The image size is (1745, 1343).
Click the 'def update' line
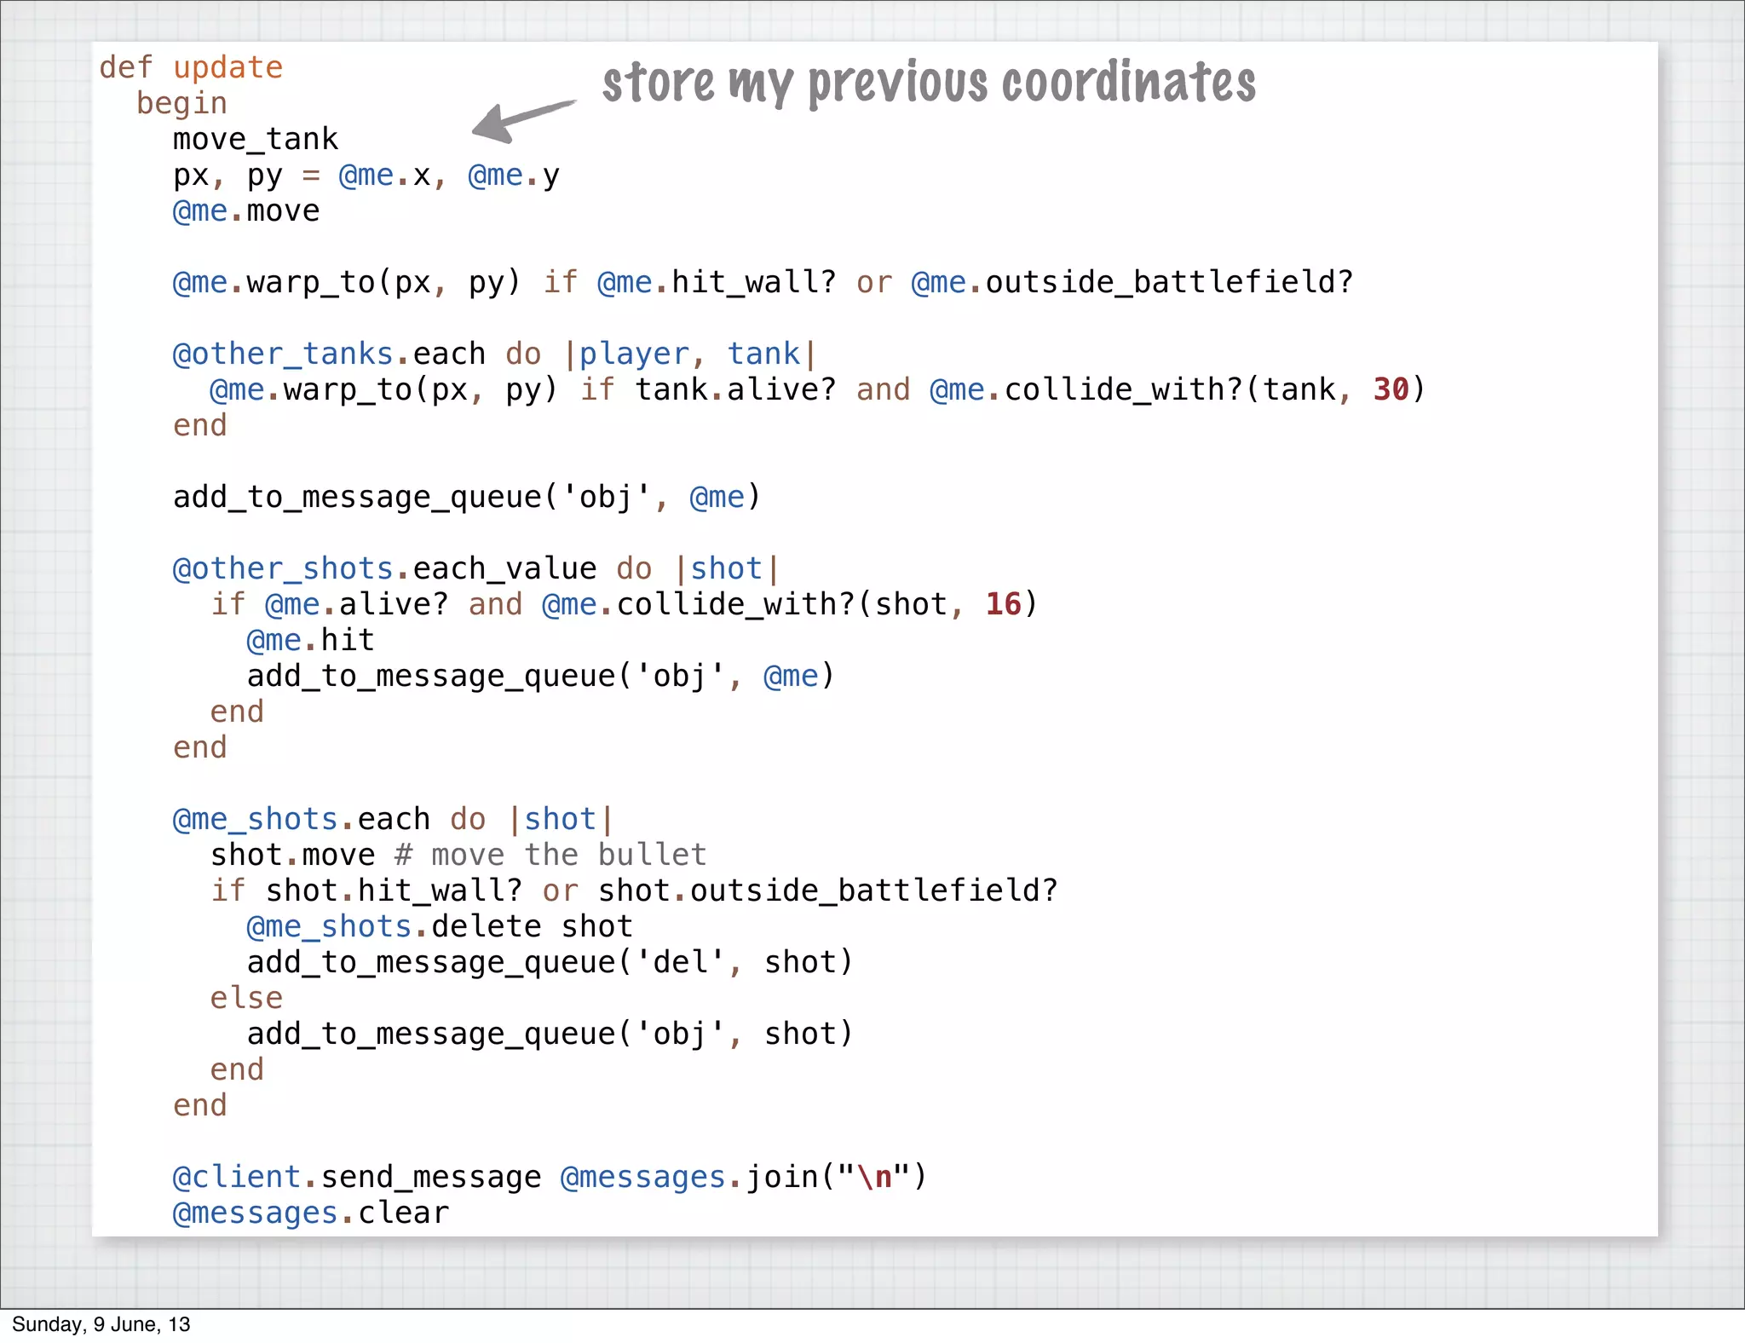click(x=191, y=67)
